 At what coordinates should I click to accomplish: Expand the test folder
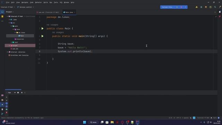pos(11,42)
